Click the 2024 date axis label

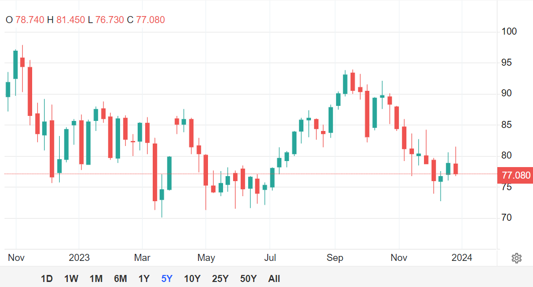pyautogui.click(x=462, y=258)
